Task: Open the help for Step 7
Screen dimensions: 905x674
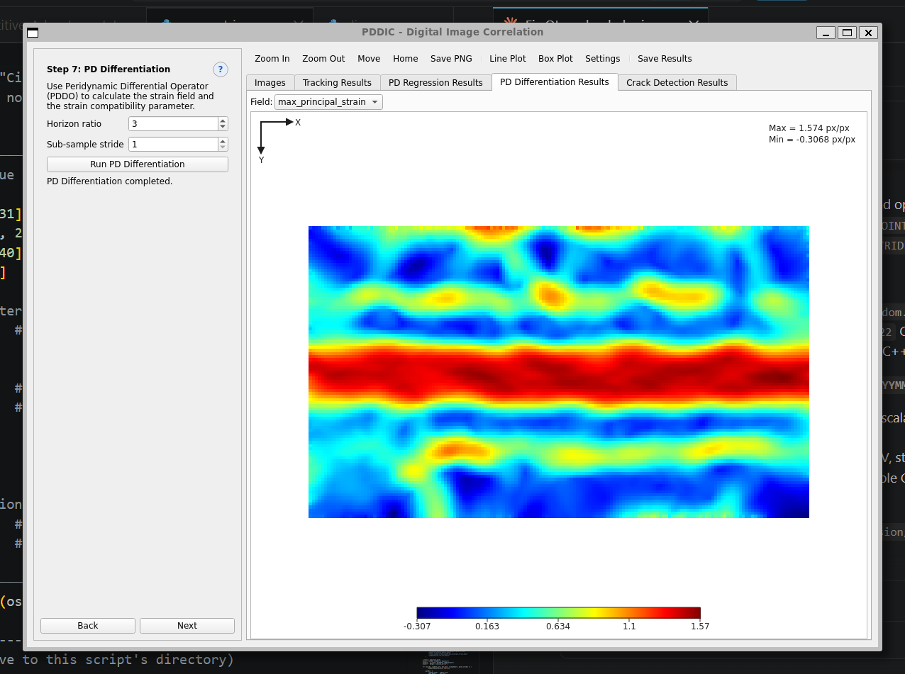Action: 221,69
